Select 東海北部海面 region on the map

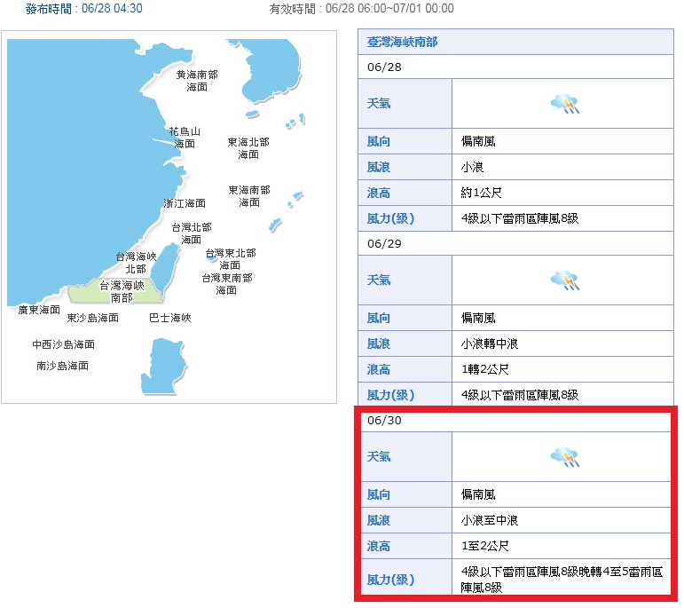coord(248,148)
